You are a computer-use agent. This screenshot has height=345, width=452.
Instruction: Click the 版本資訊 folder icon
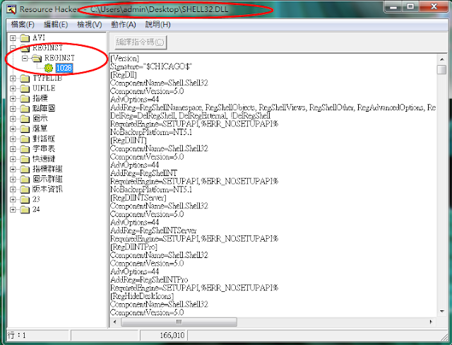click(25, 189)
